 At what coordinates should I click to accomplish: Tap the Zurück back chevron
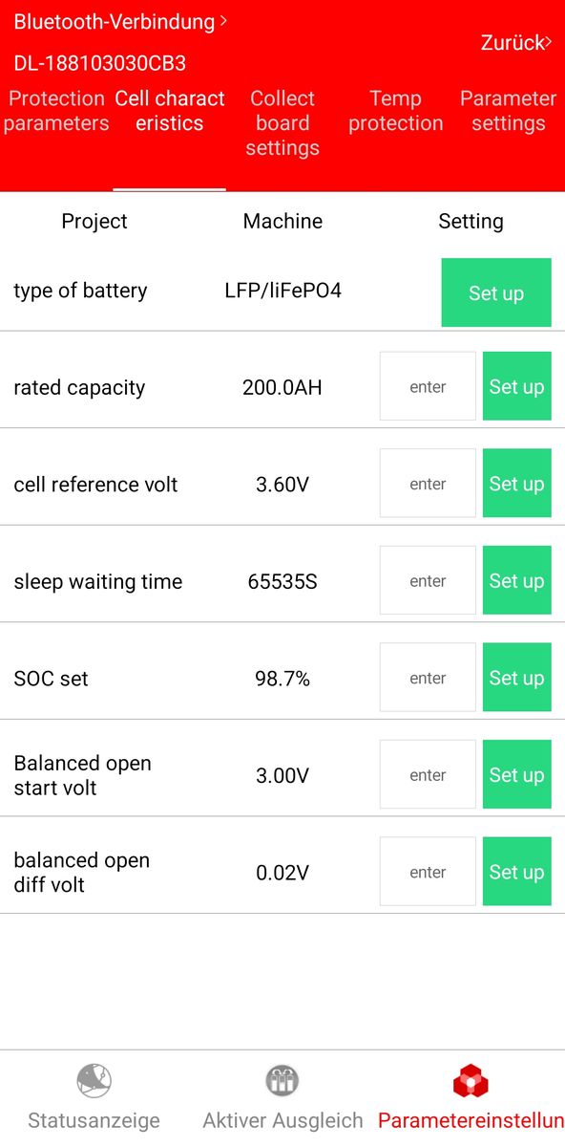tap(549, 42)
